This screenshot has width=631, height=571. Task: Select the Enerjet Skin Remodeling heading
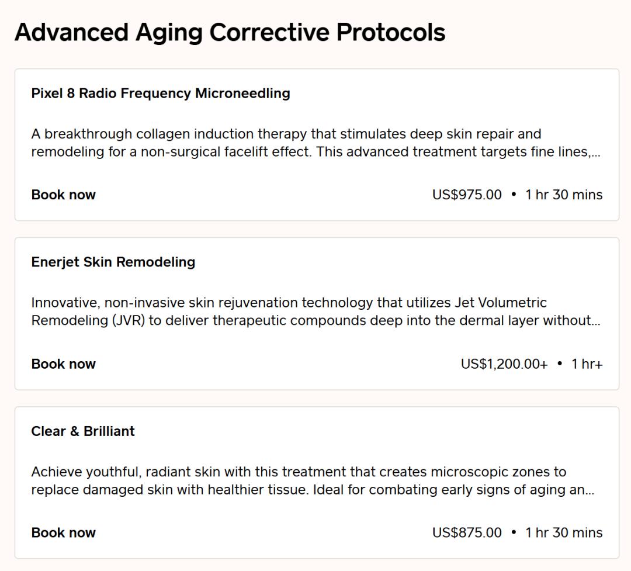(113, 262)
